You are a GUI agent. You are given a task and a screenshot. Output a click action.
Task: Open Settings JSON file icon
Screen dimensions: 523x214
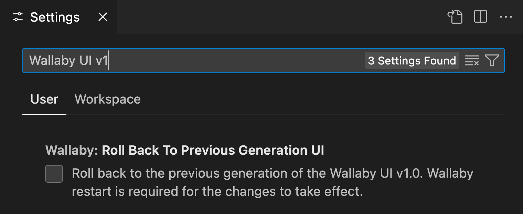pyautogui.click(x=455, y=17)
